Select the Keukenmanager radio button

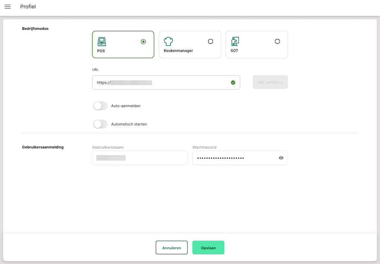pyautogui.click(x=210, y=42)
